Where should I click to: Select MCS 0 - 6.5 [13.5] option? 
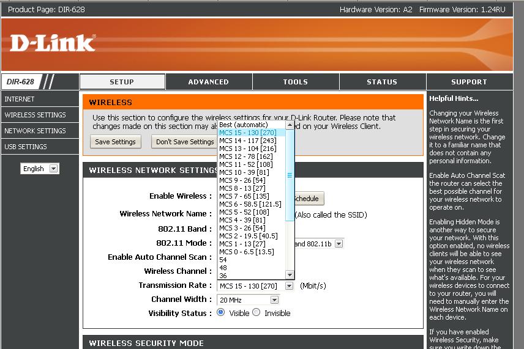(x=252, y=252)
